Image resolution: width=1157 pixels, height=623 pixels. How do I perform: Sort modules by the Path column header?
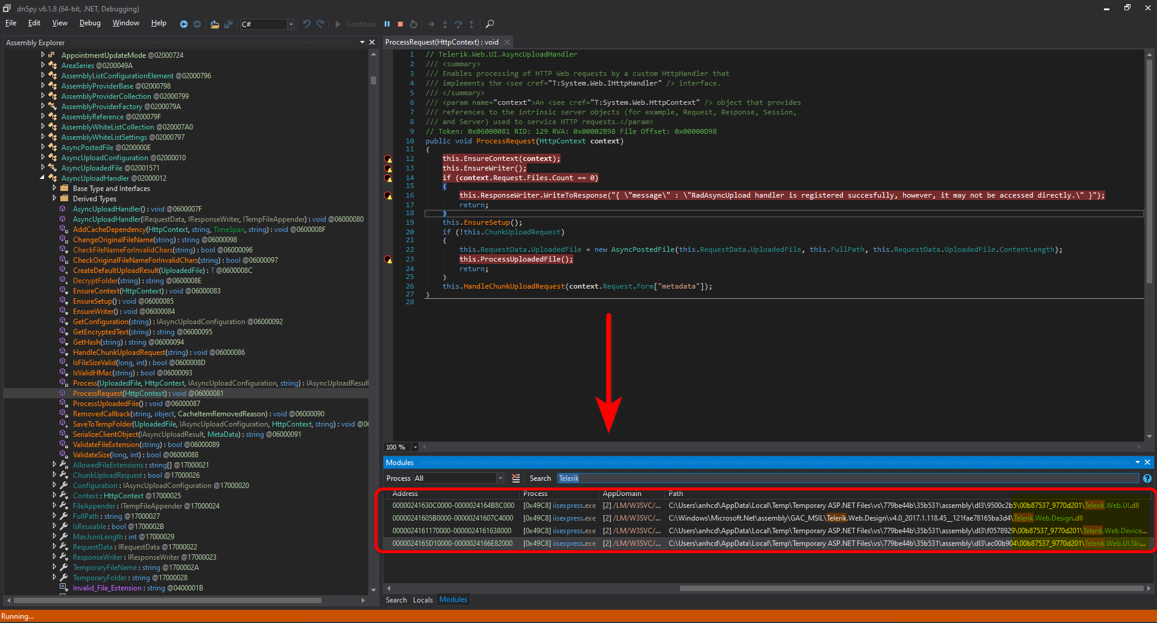pyautogui.click(x=675, y=493)
